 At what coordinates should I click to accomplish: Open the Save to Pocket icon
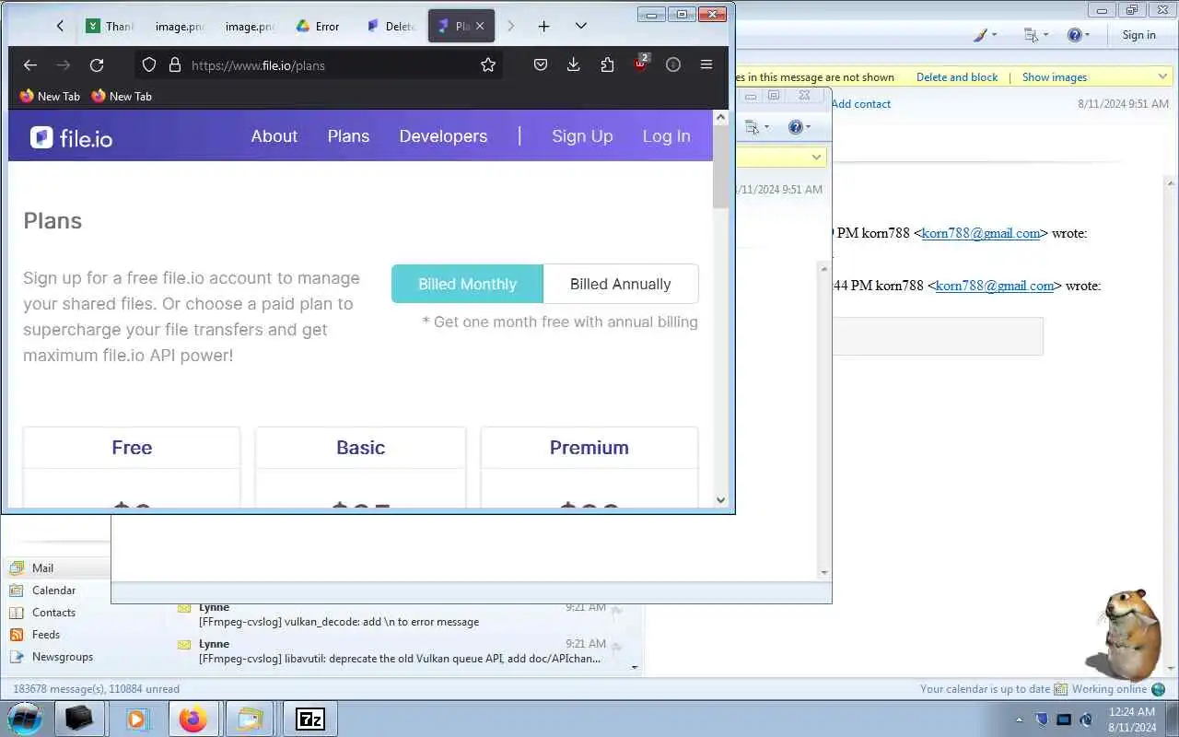[x=541, y=64]
